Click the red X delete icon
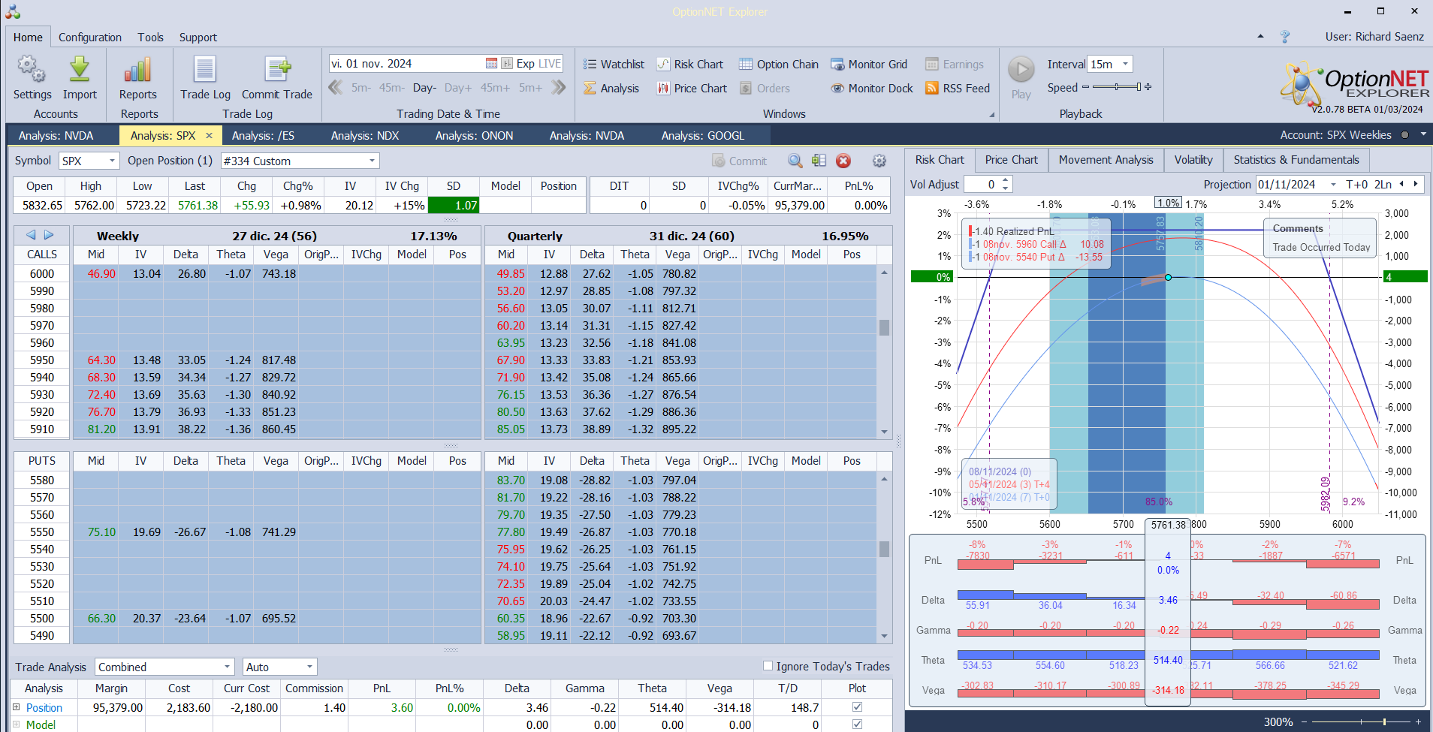This screenshot has width=1433, height=732. 843,161
